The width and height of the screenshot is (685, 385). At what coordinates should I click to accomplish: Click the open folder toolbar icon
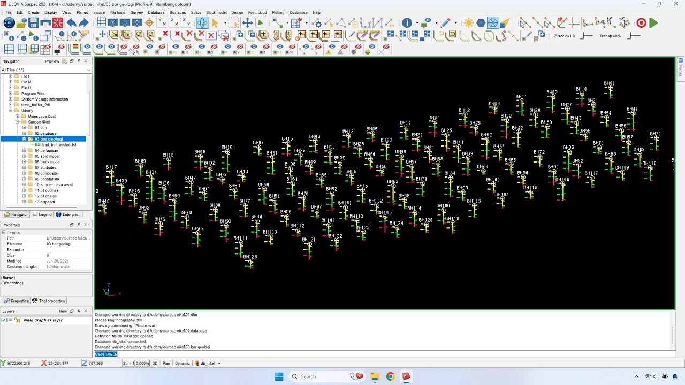pyautogui.click(x=21, y=23)
